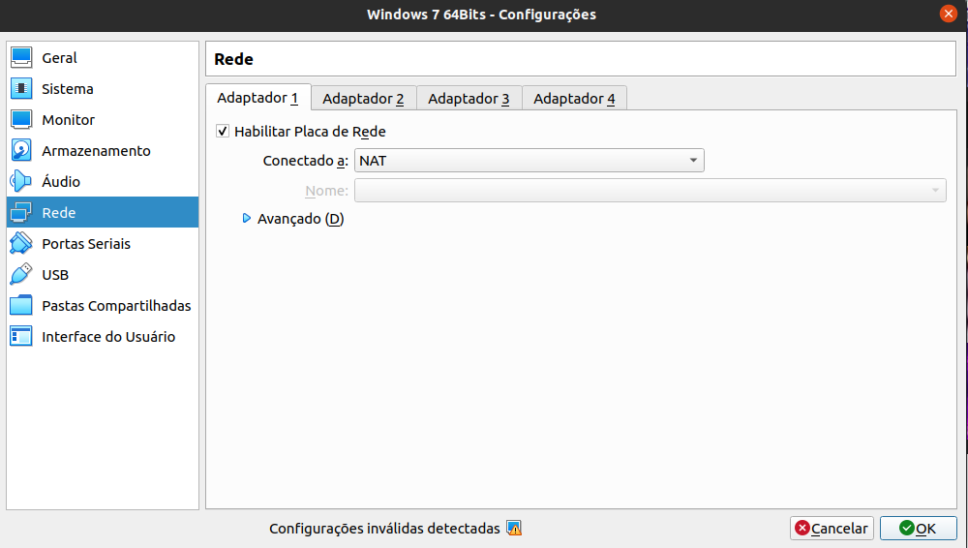This screenshot has height=548, width=968.
Task: Expand the Avançado section
Action: click(246, 218)
